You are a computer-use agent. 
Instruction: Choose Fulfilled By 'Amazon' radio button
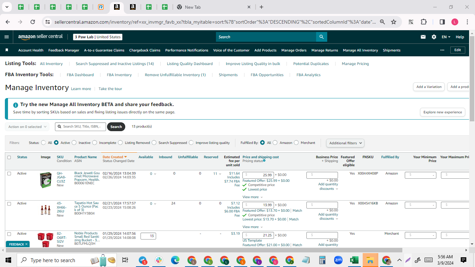(x=275, y=143)
